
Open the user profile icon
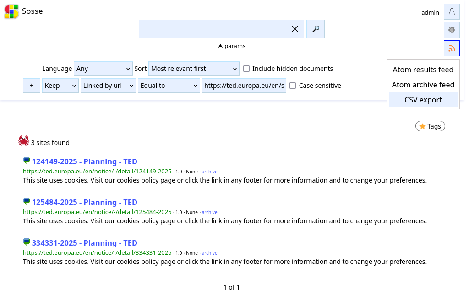pos(452,12)
